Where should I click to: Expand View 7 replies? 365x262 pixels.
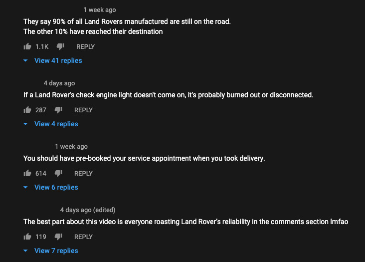coord(56,251)
